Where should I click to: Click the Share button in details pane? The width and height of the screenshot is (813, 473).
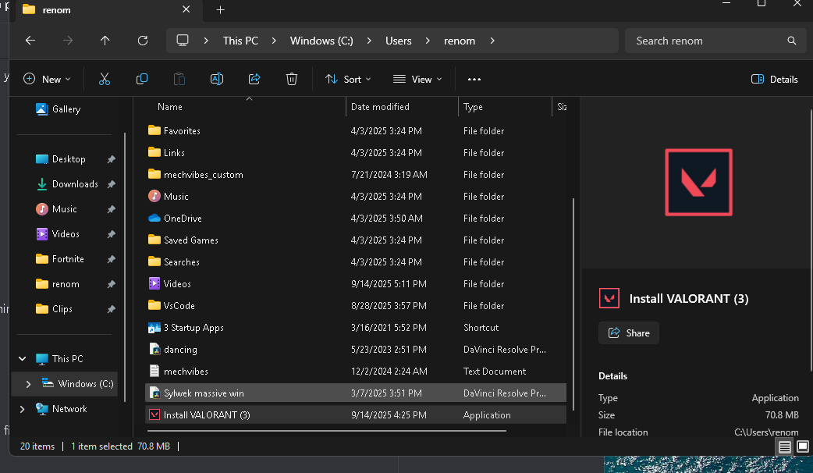[x=629, y=333]
